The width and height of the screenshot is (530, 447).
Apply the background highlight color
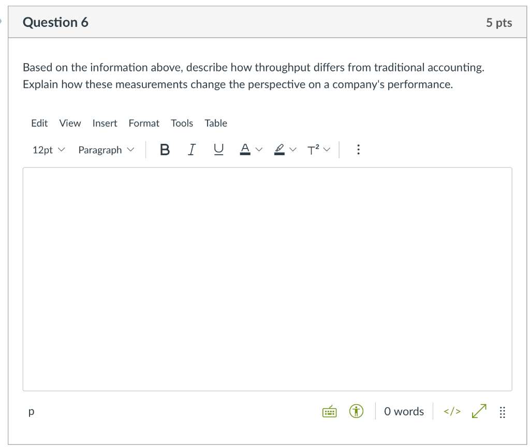point(279,150)
